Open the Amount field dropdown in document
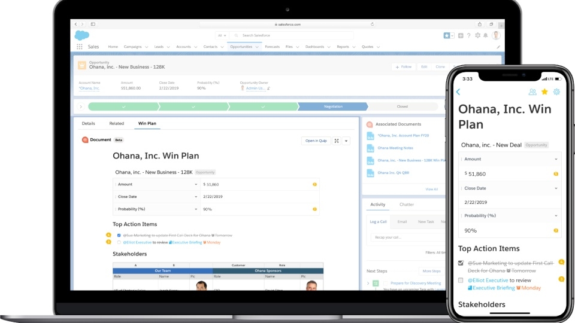 [x=196, y=185]
